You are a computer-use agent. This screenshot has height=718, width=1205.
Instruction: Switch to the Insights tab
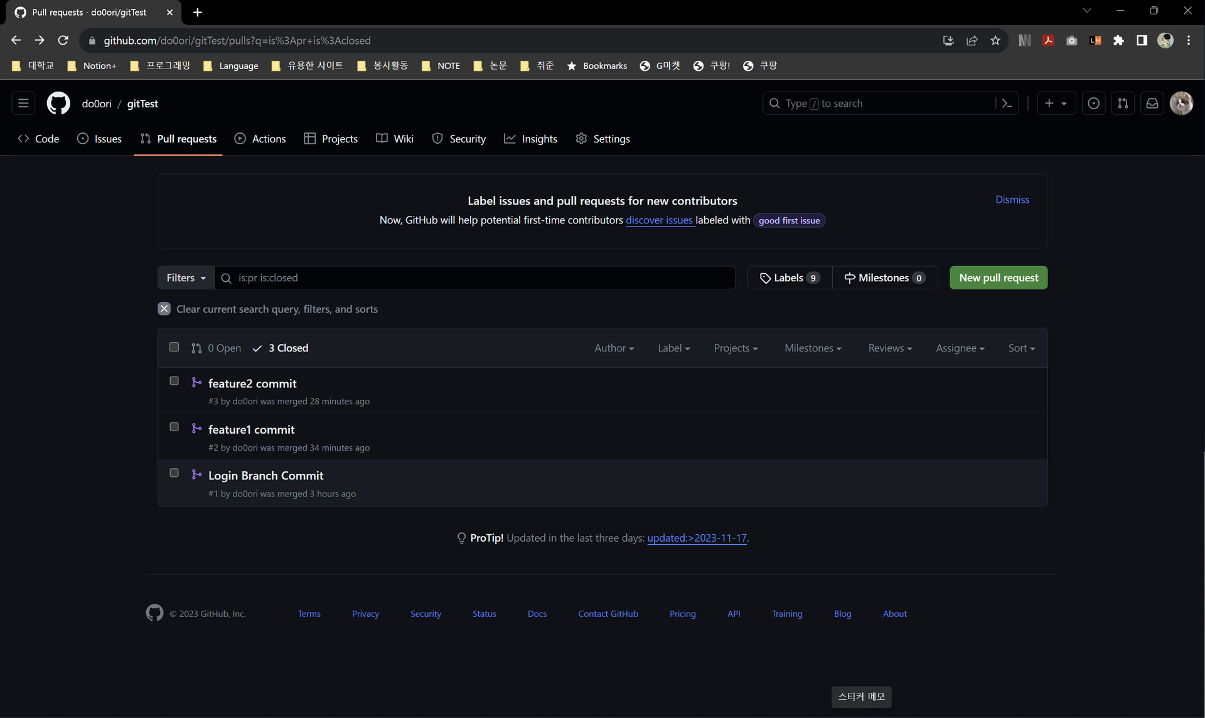530,139
